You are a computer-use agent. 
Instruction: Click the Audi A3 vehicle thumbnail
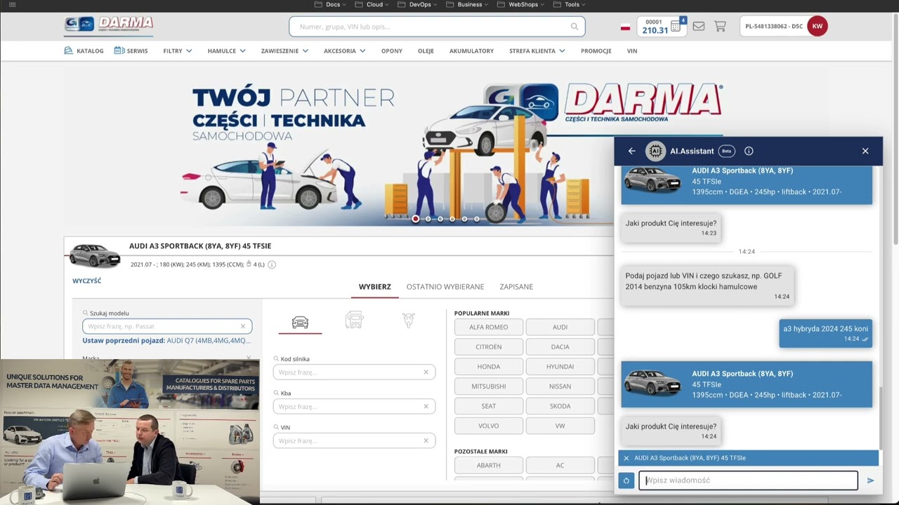tap(95, 255)
